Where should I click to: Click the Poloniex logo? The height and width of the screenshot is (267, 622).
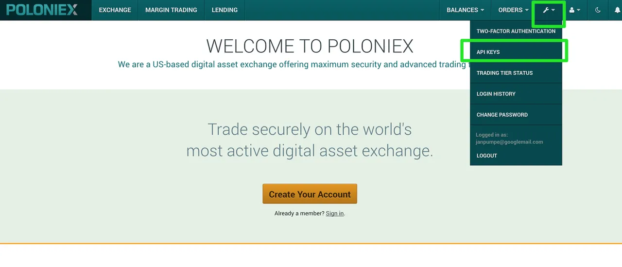pyautogui.click(x=42, y=10)
